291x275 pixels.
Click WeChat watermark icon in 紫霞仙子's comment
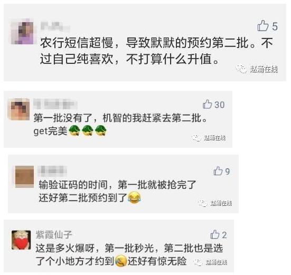tap(198, 262)
